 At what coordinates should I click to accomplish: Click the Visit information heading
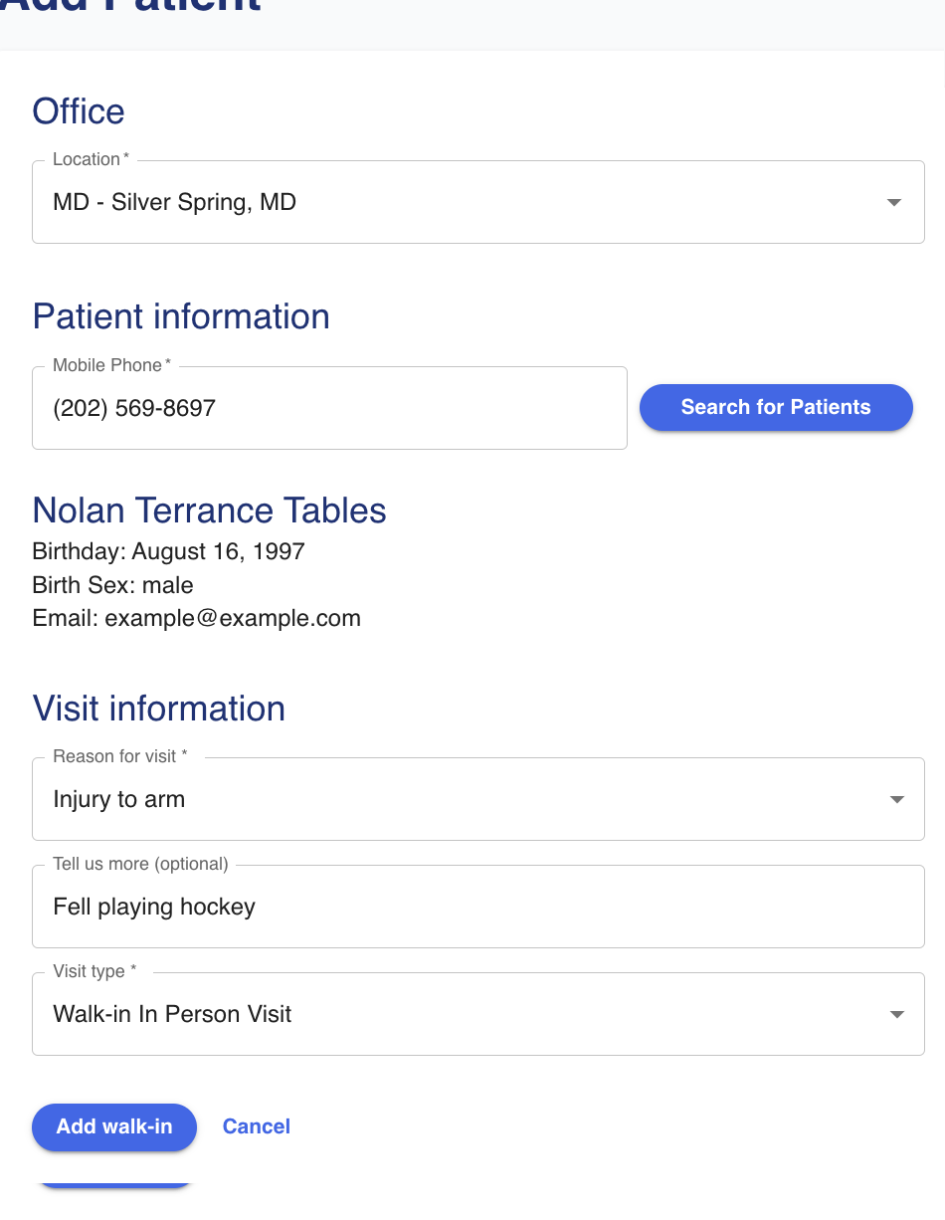click(159, 709)
